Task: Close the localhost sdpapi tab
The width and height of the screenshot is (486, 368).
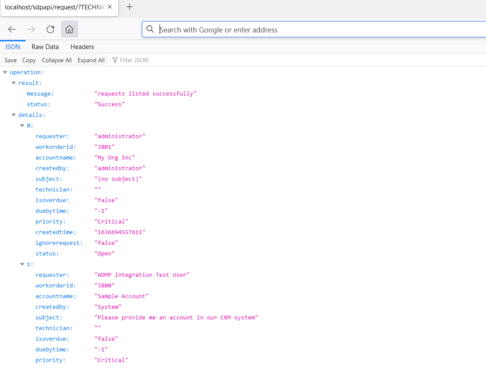Action: pyautogui.click(x=110, y=7)
